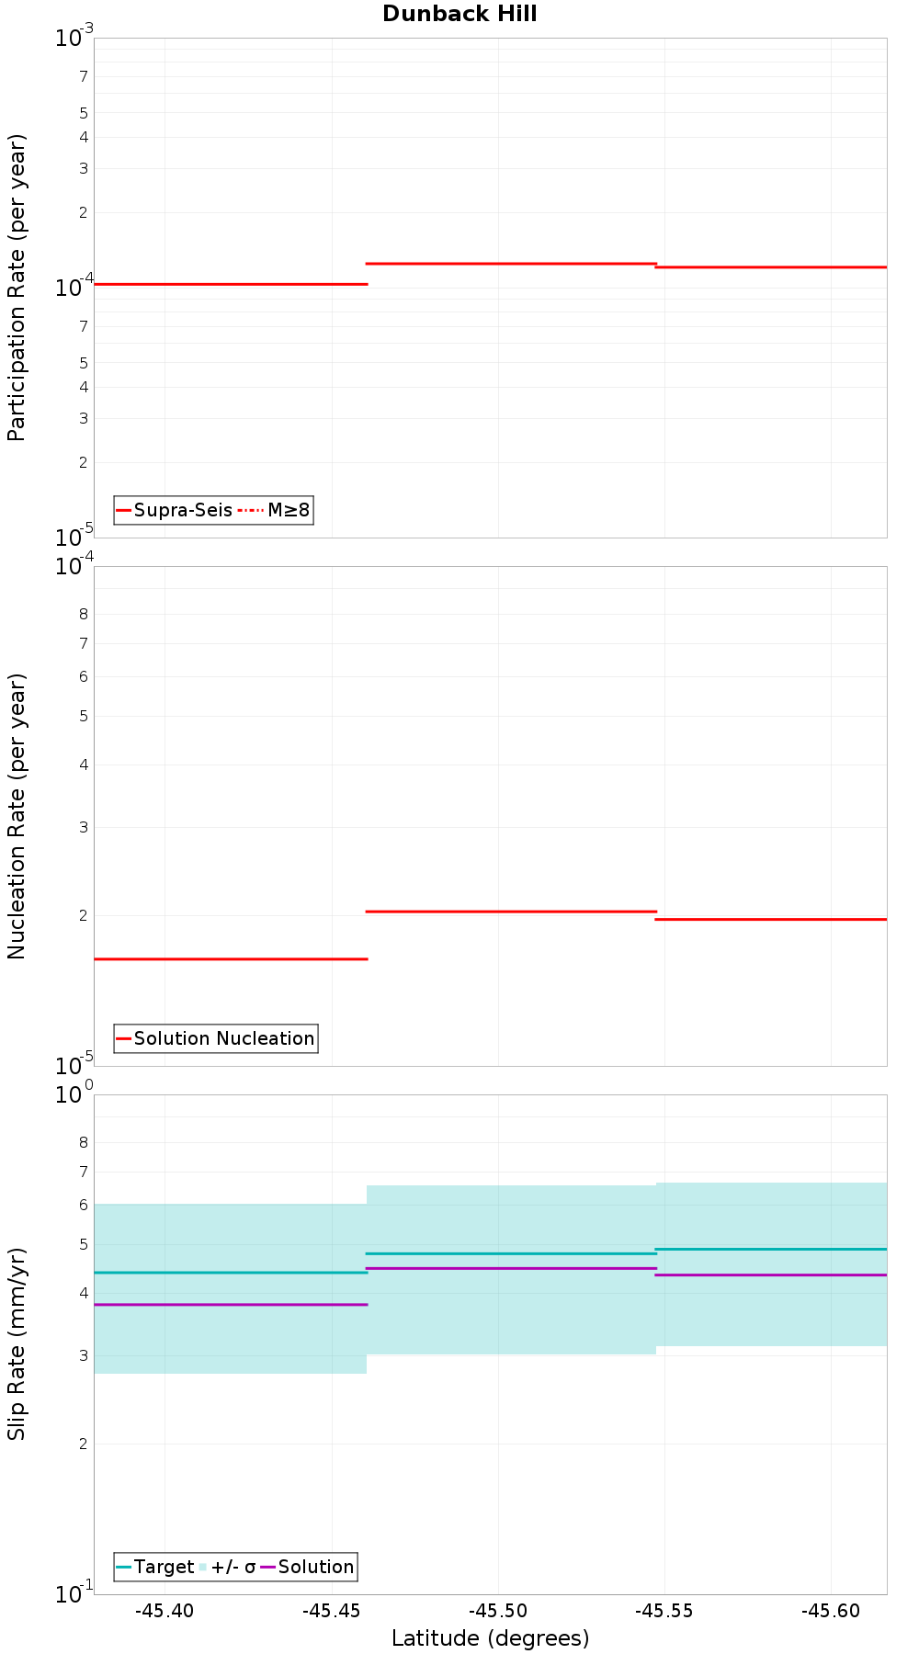The width and height of the screenshot is (919, 1654).
Task: Click the Participation Rate axis label
Action: coord(17,288)
